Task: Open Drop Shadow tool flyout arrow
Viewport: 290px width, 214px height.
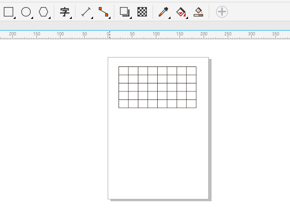Action: click(x=130, y=18)
